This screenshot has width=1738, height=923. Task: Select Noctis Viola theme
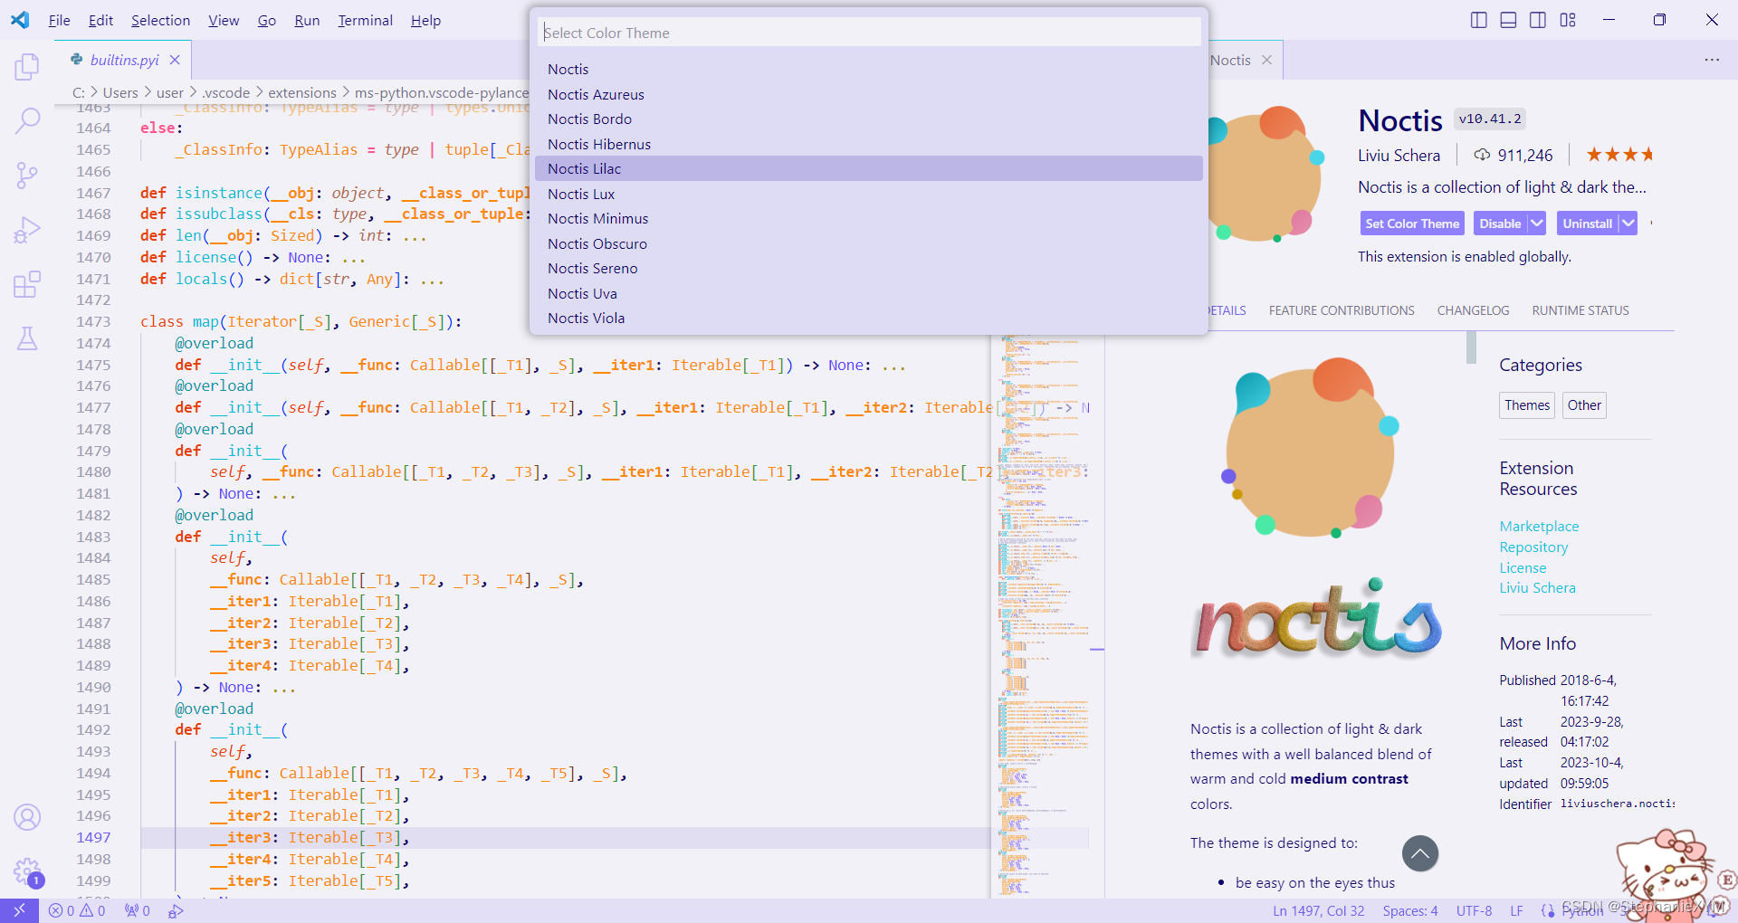(869, 319)
